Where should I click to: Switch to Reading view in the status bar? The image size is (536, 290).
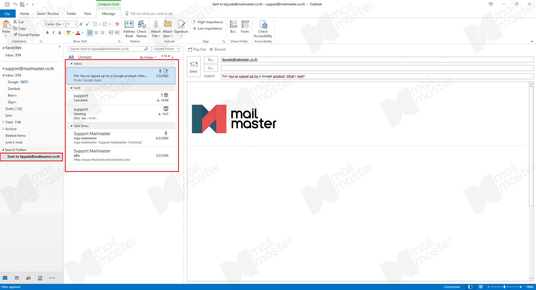click(x=481, y=287)
